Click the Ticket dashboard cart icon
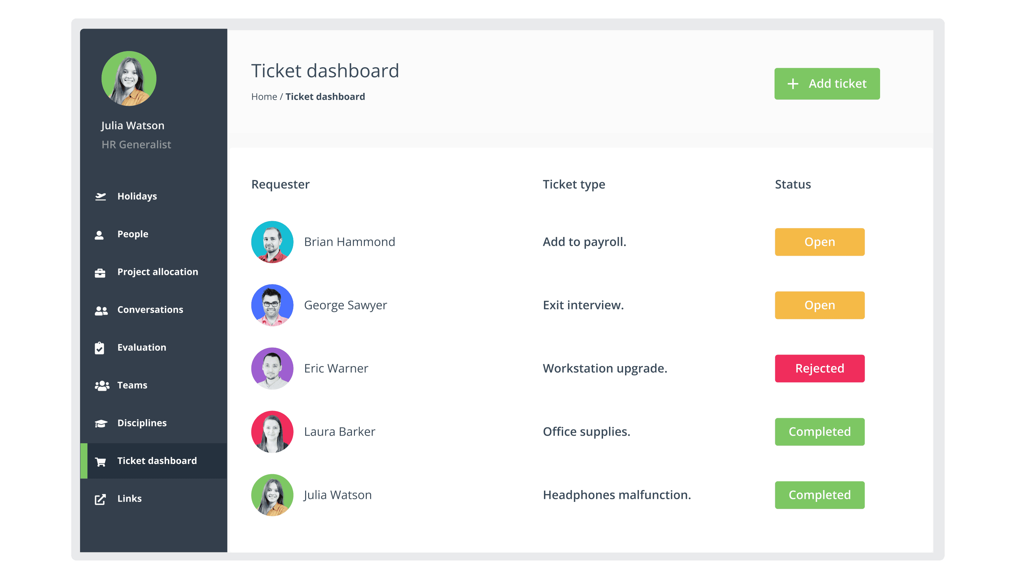Viewport: 1016px width, 580px height. click(101, 461)
